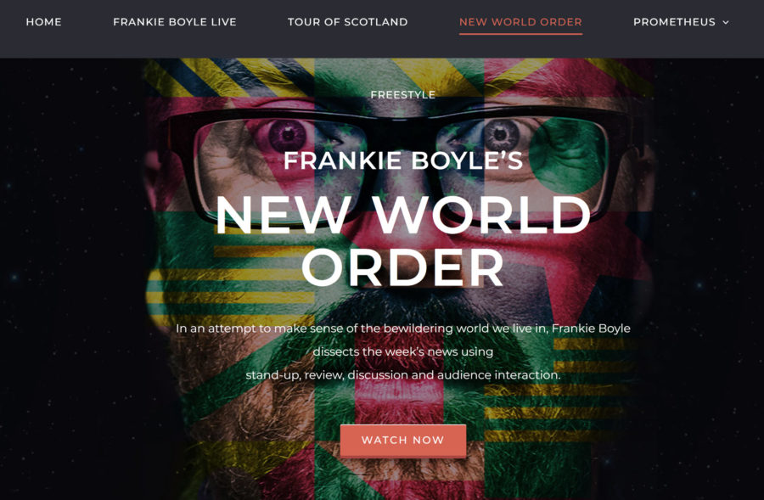Image resolution: width=764 pixels, height=500 pixels.
Task: Click the right eye in the hero photo
Action: pos(501,133)
